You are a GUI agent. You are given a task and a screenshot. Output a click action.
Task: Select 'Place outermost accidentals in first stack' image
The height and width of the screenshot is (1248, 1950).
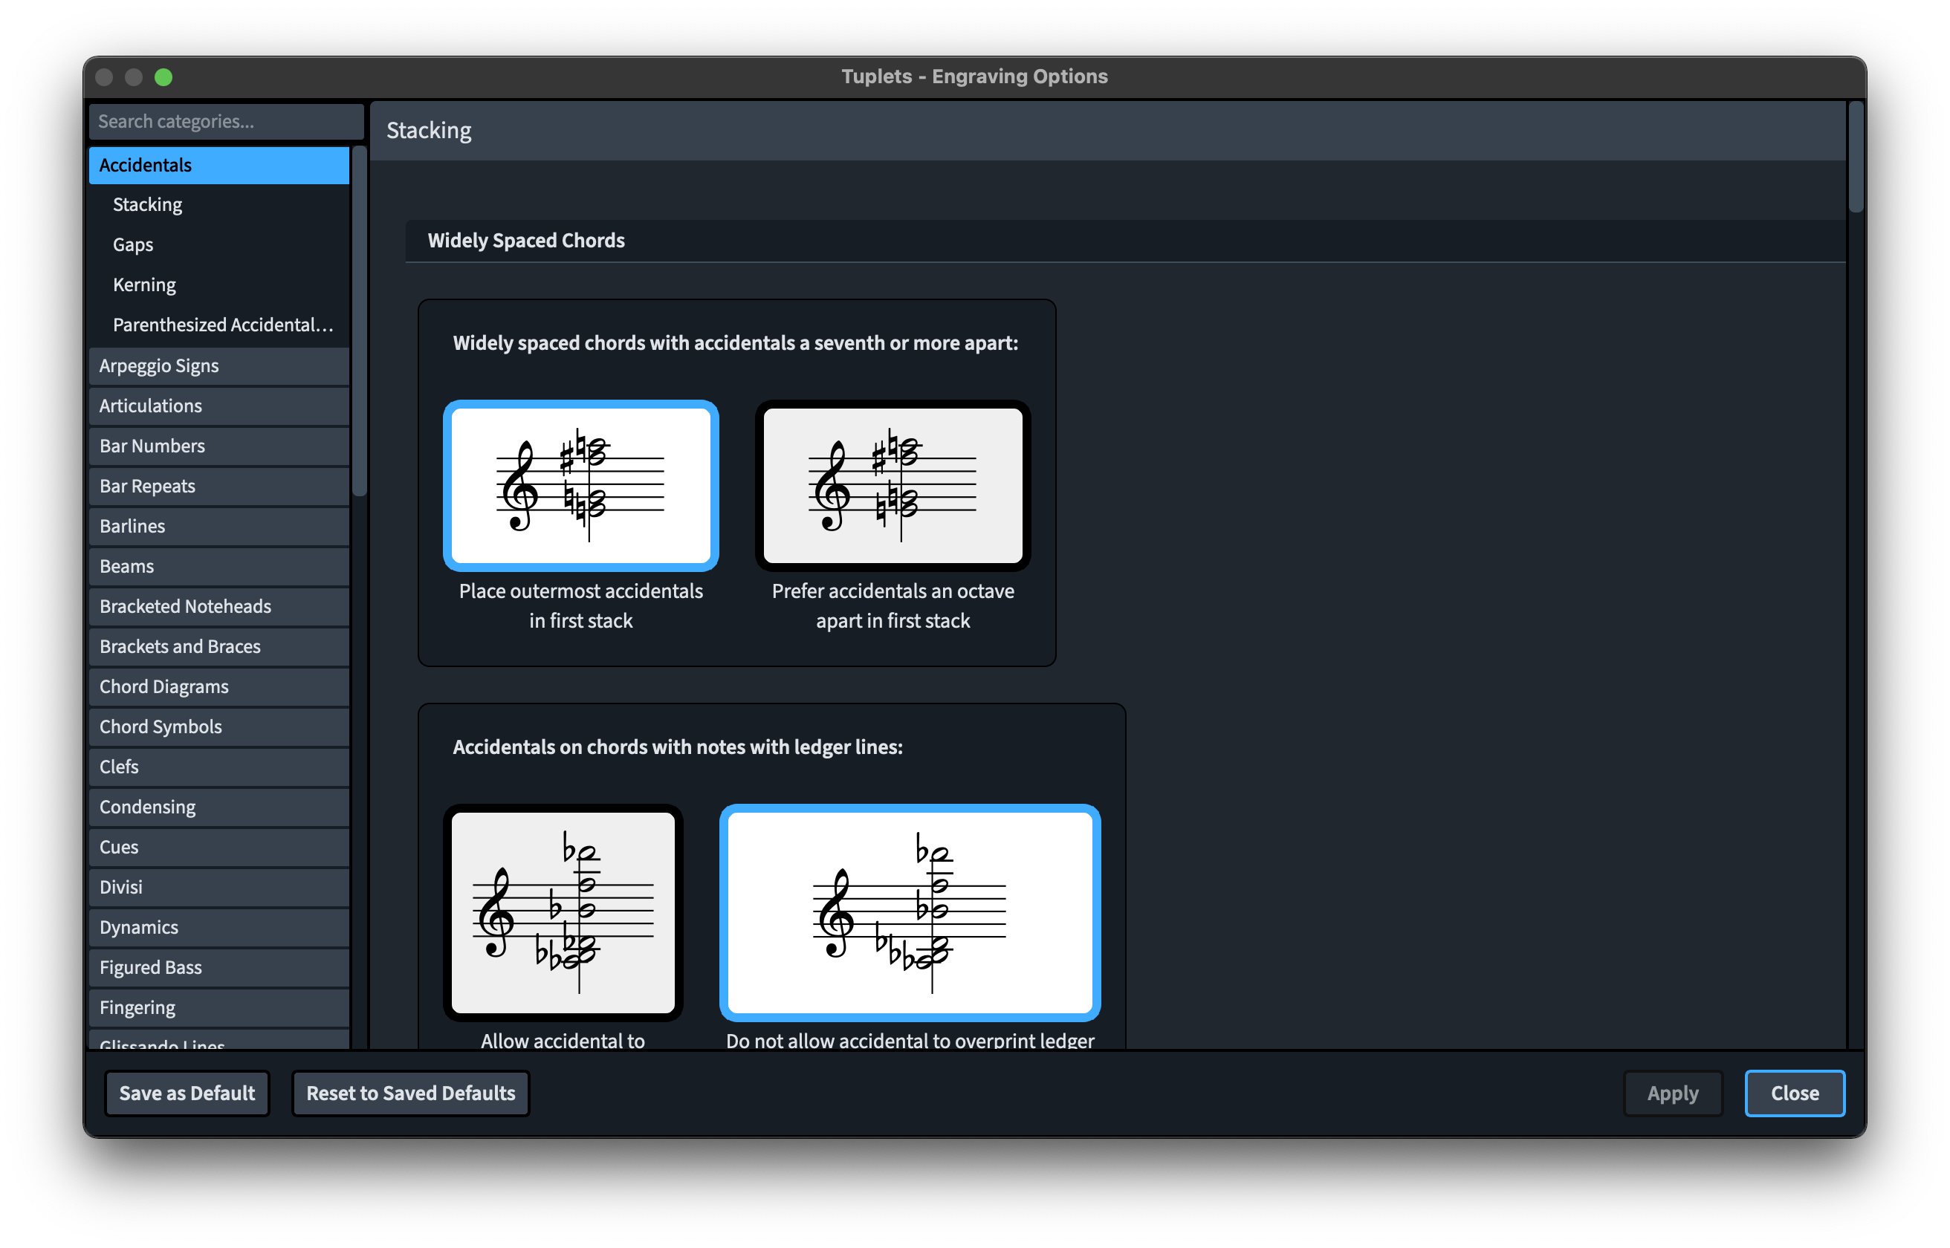tap(580, 485)
